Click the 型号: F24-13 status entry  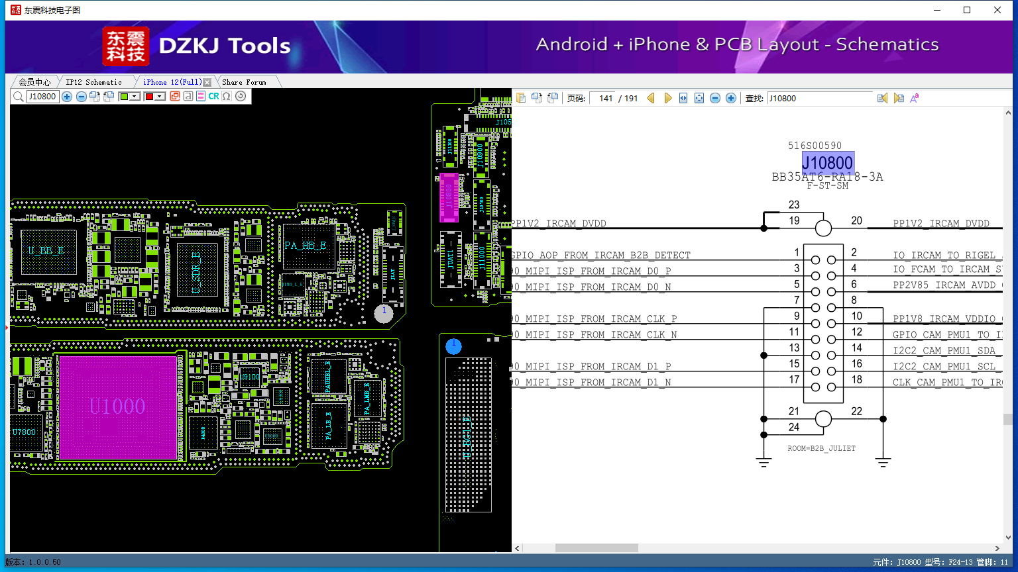pyautogui.click(x=948, y=562)
